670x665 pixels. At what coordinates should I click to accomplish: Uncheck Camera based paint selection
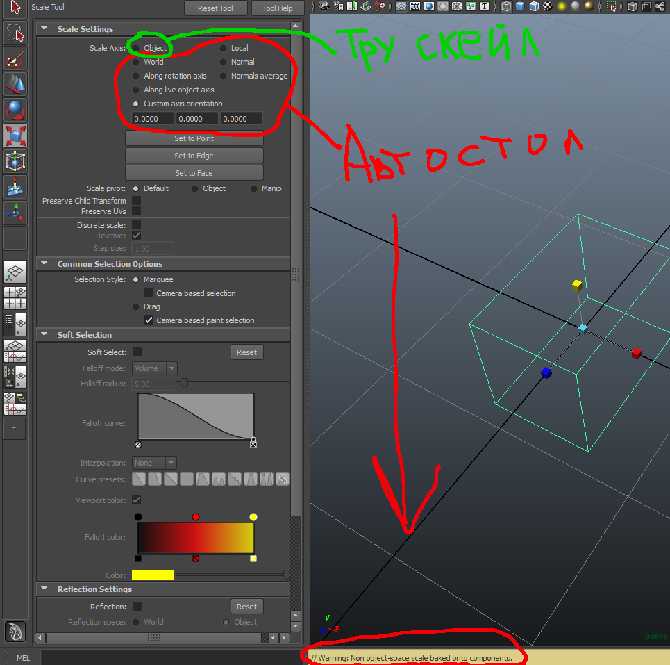149,320
